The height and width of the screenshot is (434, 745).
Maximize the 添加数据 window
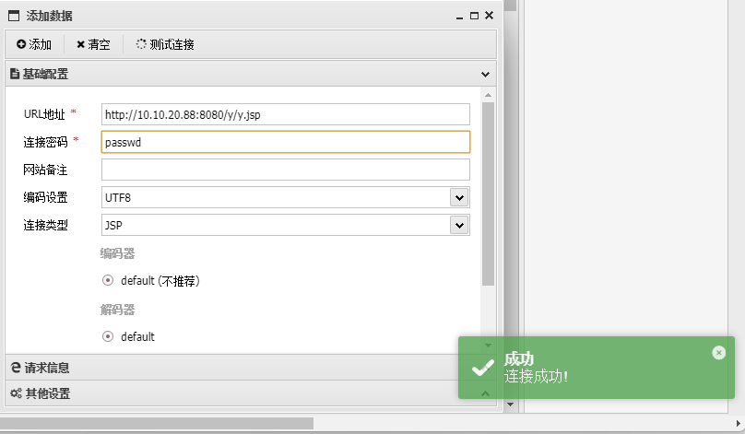[x=474, y=16]
